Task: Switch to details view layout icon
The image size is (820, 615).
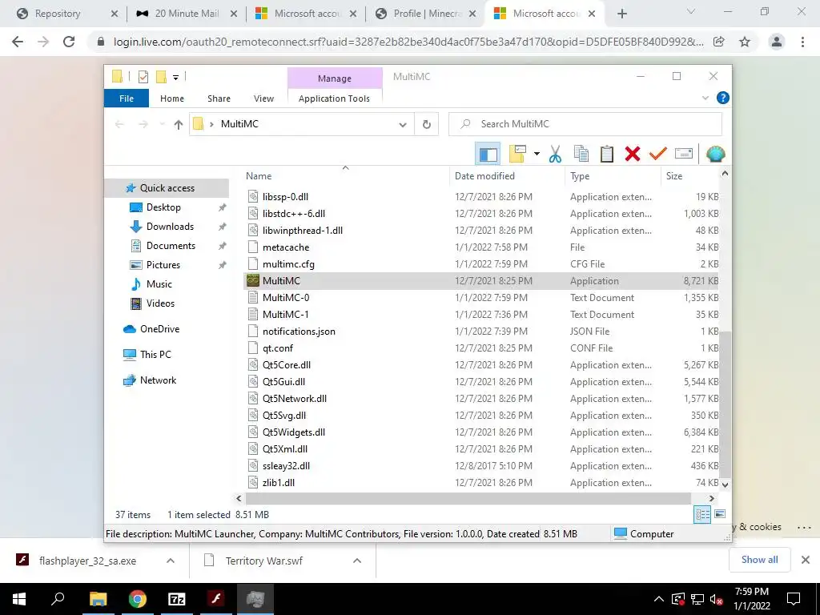Action: (702, 515)
